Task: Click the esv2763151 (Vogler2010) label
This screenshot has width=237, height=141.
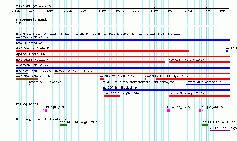Action: pos(122,93)
